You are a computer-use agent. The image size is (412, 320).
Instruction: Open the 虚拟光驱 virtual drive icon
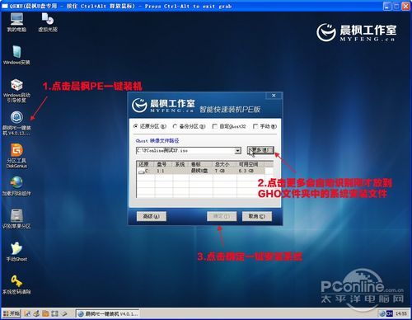[48, 22]
